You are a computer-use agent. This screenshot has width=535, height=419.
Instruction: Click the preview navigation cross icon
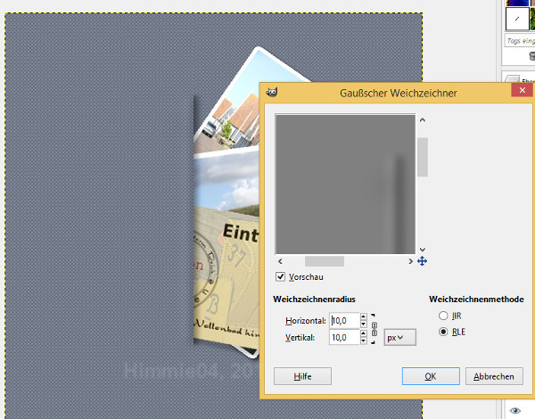click(x=422, y=261)
